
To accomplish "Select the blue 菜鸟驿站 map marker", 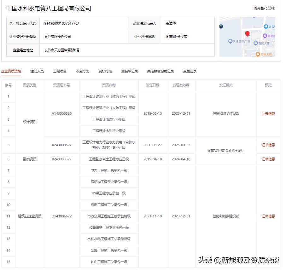I will pos(266,27).
